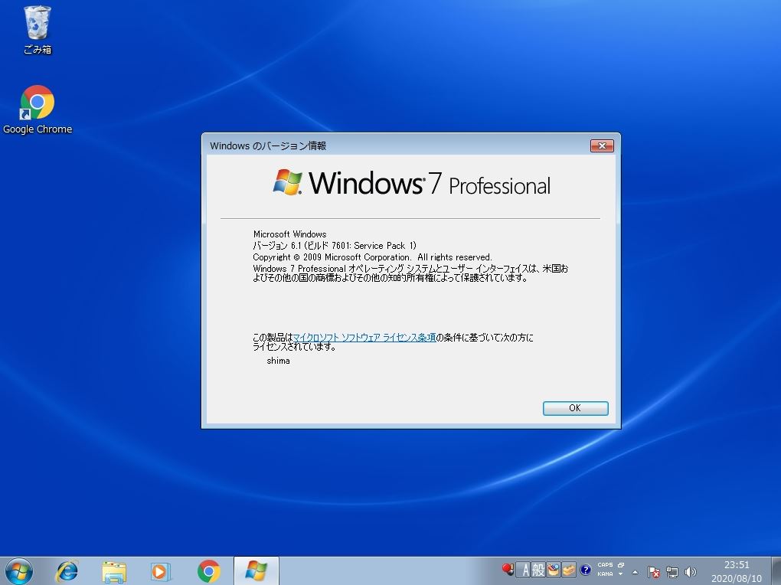Click the OK button in version dialog
The height and width of the screenshot is (585, 781).
[x=575, y=408]
